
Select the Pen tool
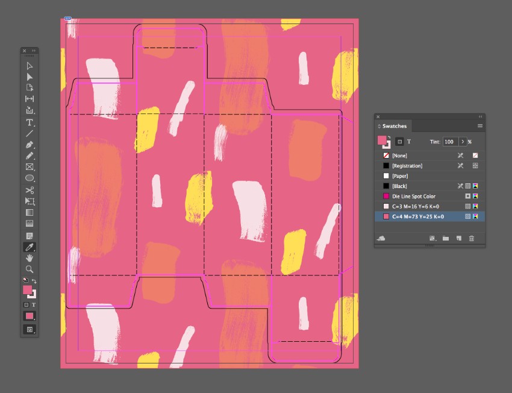(x=30, y=145)
